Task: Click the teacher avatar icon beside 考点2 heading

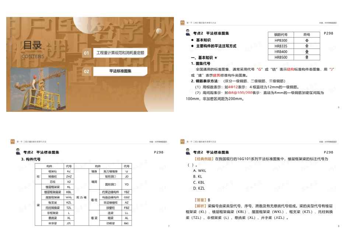Action: click(x=187, y=32)
